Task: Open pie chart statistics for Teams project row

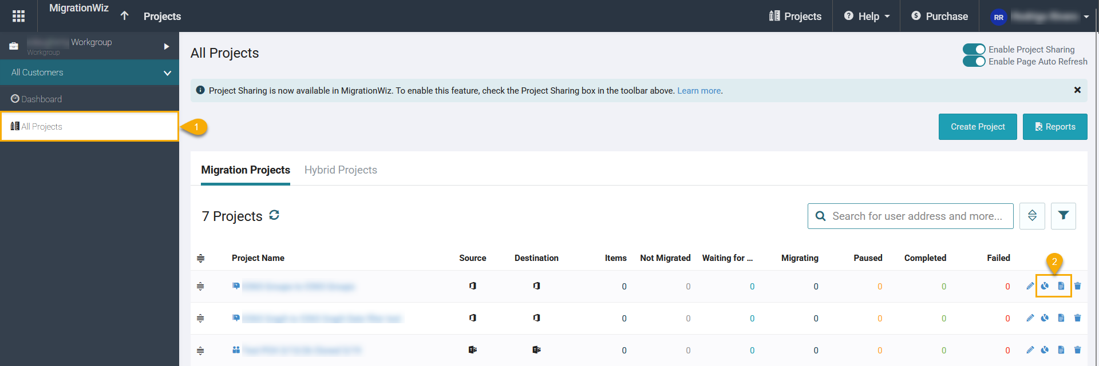Action: [1045, 350]
